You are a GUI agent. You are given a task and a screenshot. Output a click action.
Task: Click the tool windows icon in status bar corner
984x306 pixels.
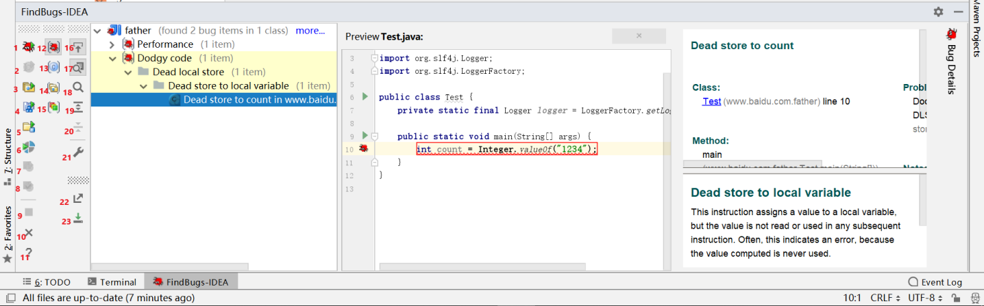pyautogui.click(x=10, y=298)
